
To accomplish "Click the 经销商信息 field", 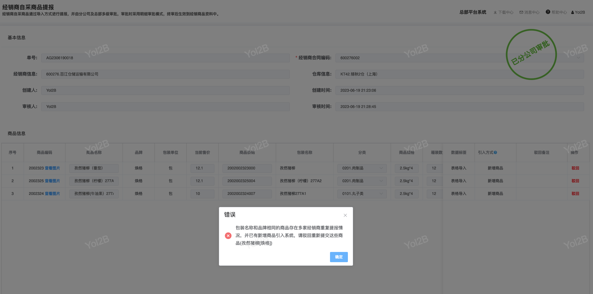I will tap(165, 74).
